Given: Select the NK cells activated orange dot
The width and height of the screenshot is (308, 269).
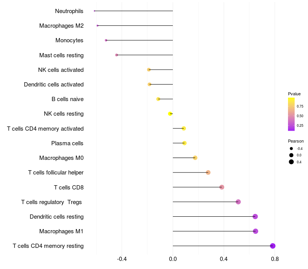Looking at the screenshot, I should coord(149,70).
